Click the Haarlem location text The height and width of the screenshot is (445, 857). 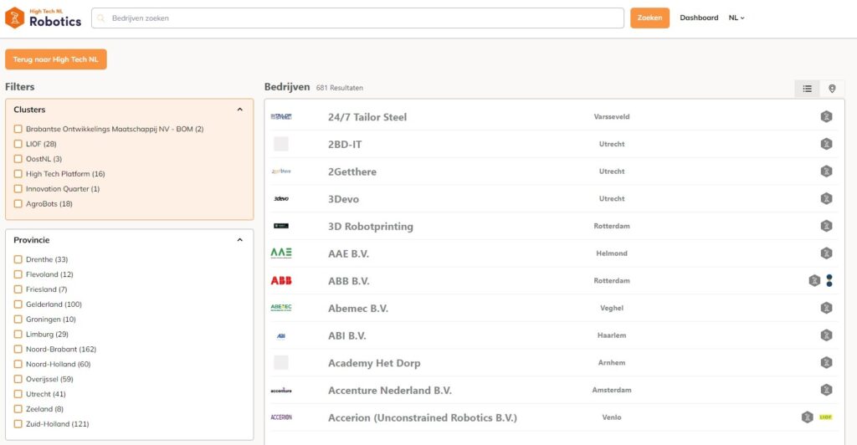[612, 335]
